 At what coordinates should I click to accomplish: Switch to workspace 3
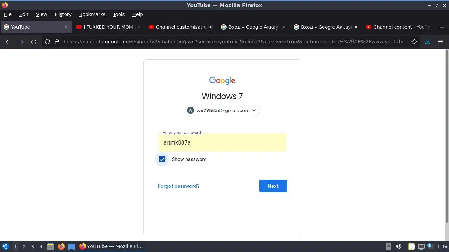tap(32, 246)
